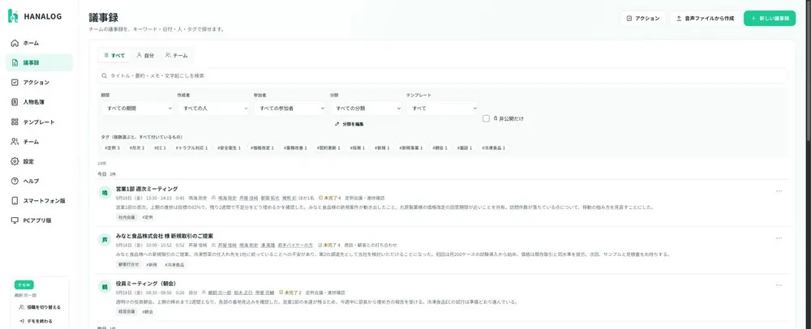Go to アクション in the sidebar
The width and height of the screenshot is (811, 329).
(39, 82)
